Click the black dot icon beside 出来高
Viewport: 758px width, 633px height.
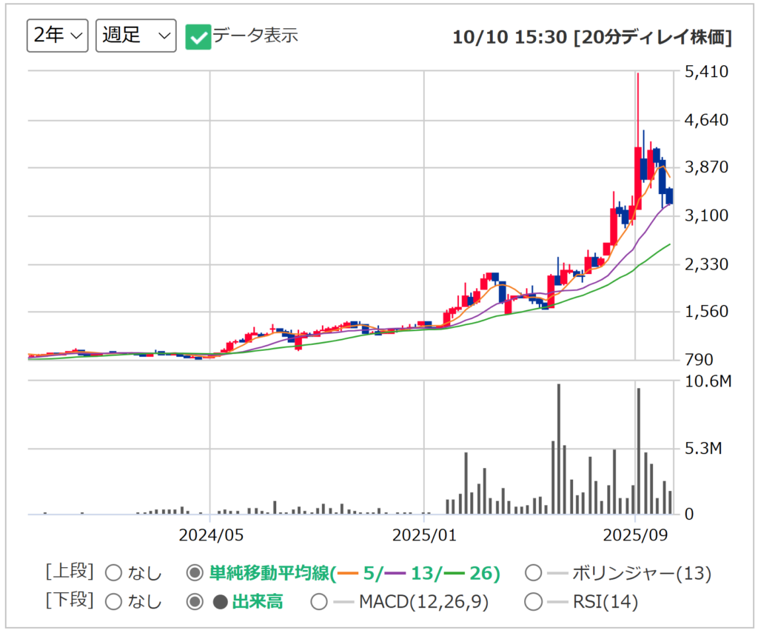[220, 603]
